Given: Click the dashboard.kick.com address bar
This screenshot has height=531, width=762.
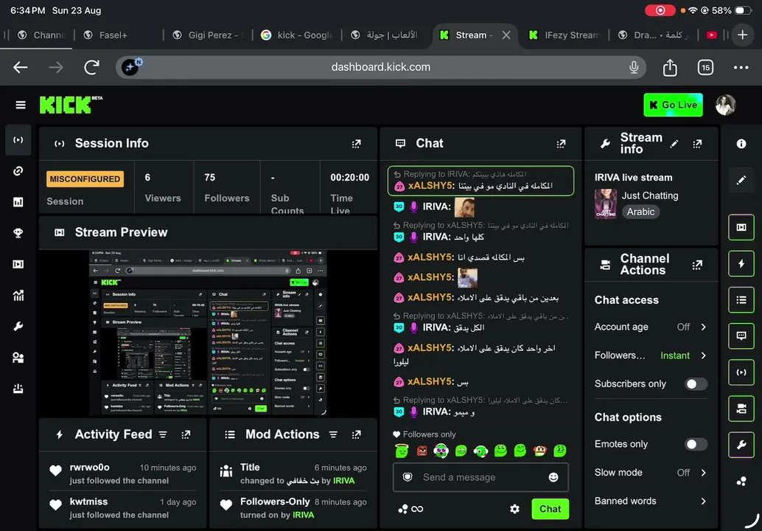Looking at the screenshot, I should point(380,68).
